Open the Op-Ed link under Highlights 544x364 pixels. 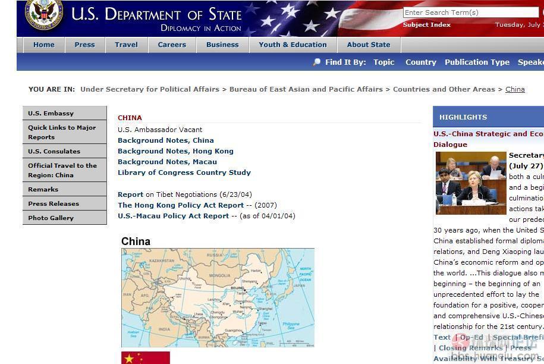(x=471, y=337)
